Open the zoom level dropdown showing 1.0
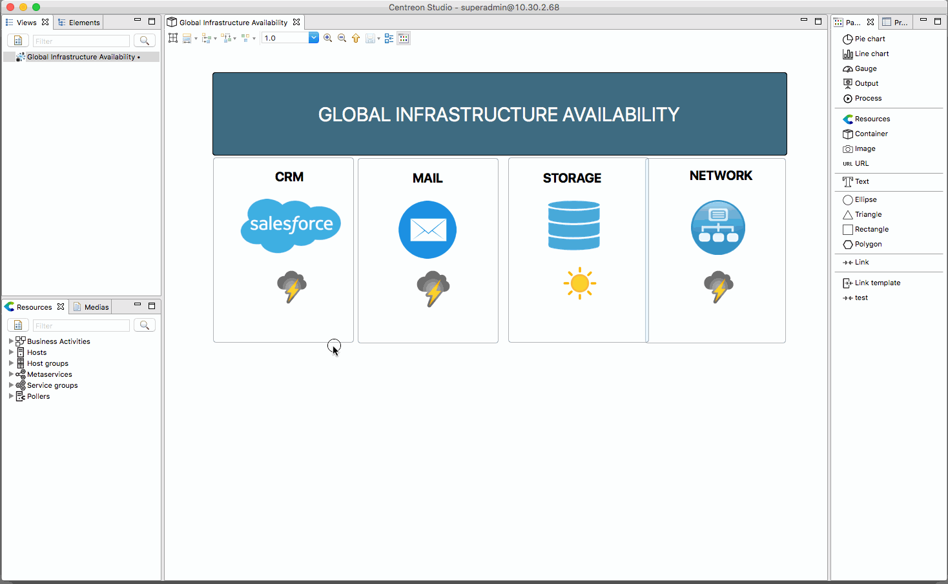The image size is (948, 584). 313,37
